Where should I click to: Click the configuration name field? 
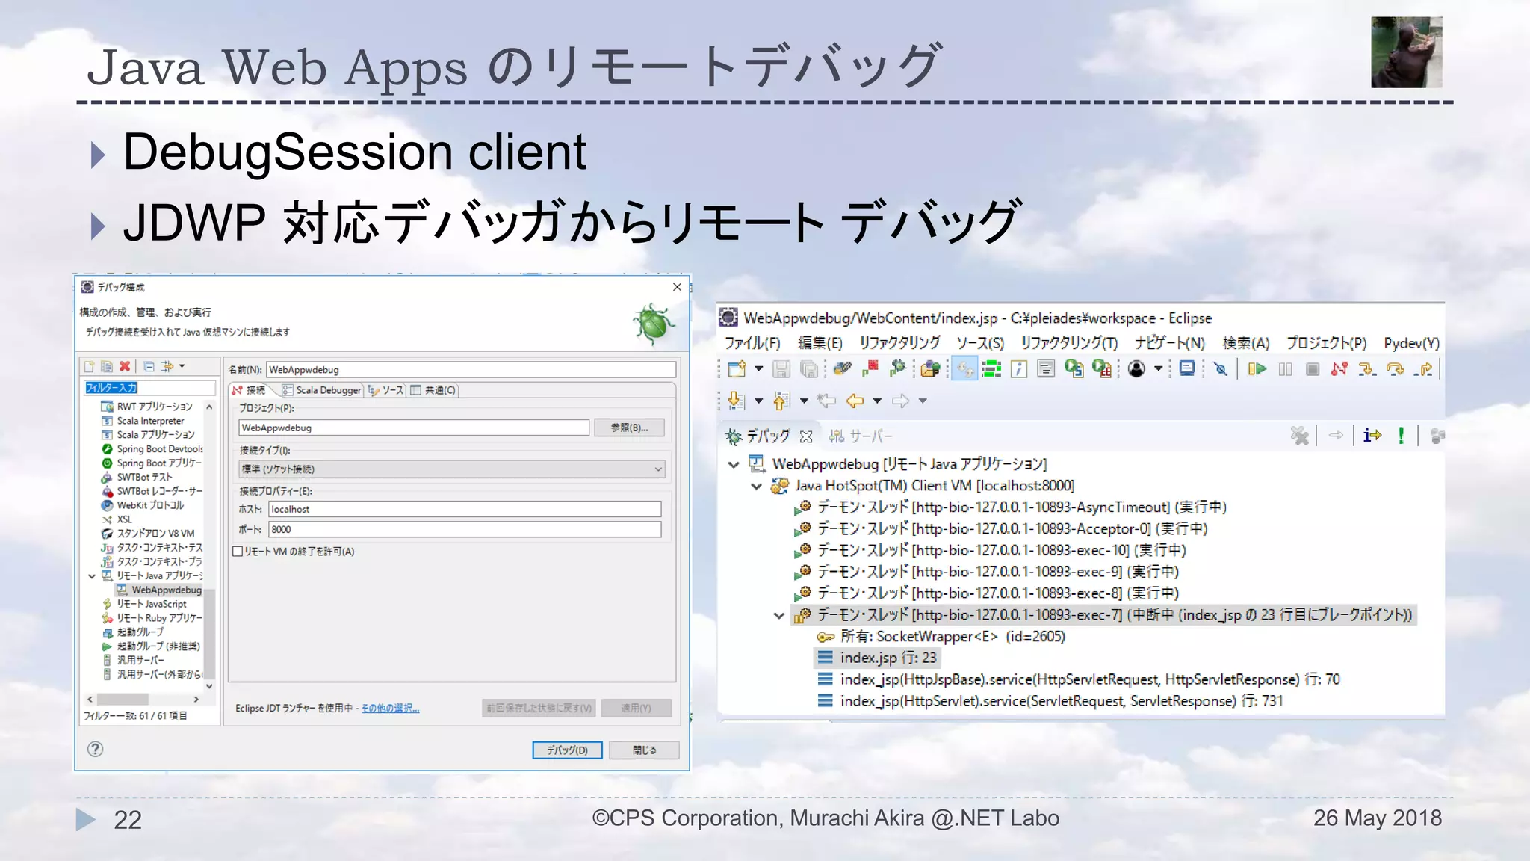[471, 369]
